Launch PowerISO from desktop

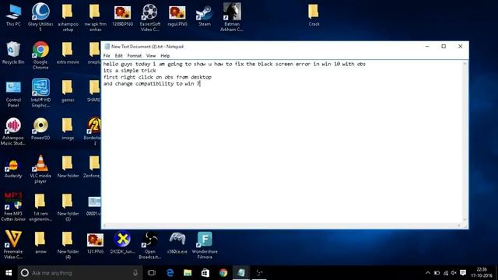pyautogui.click(x=40, y=128)
